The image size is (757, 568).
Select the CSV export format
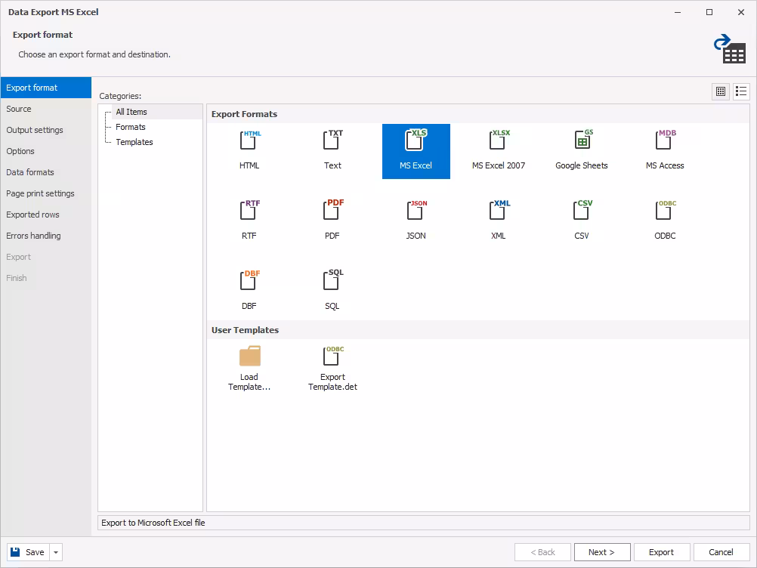tap(582, 221)
